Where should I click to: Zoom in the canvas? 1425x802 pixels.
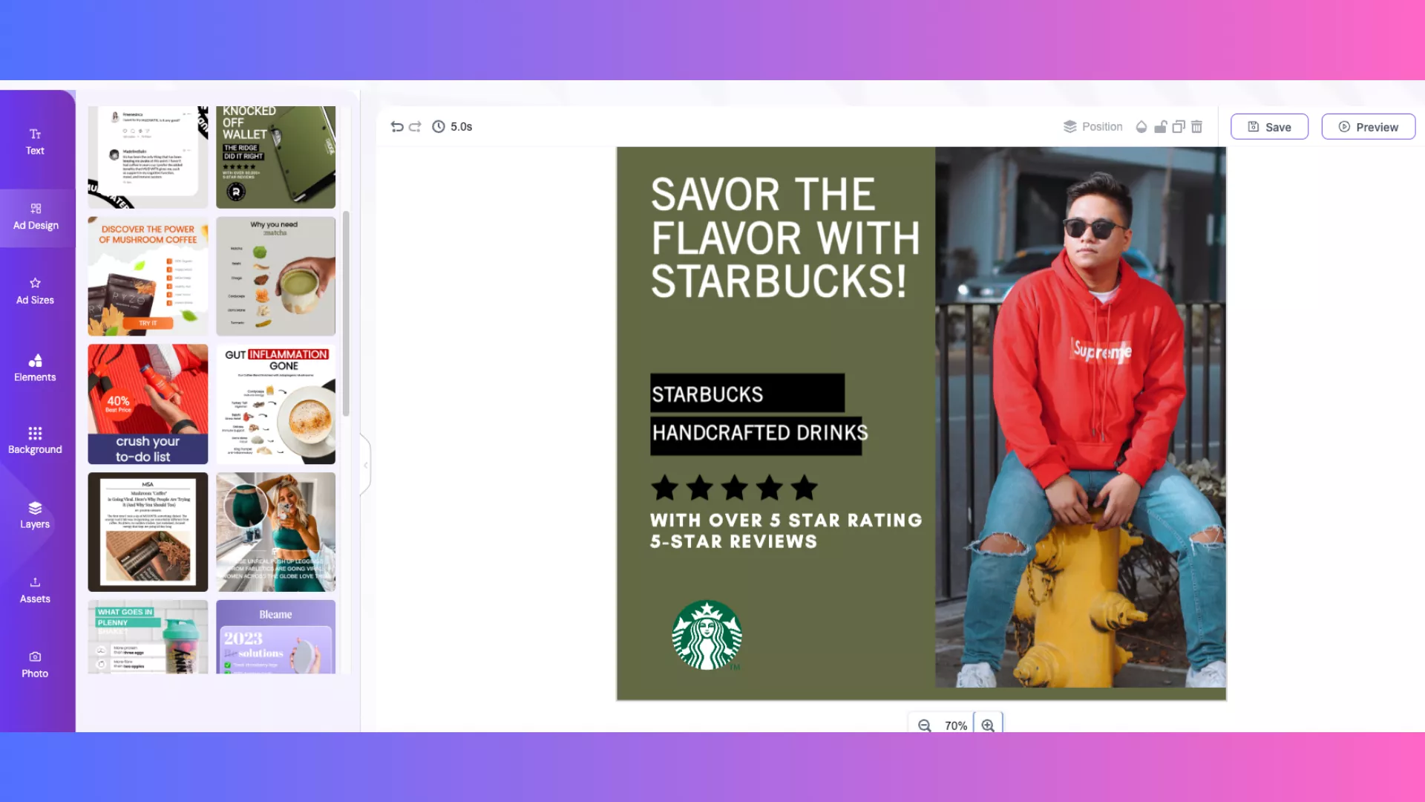pos(988,726)
